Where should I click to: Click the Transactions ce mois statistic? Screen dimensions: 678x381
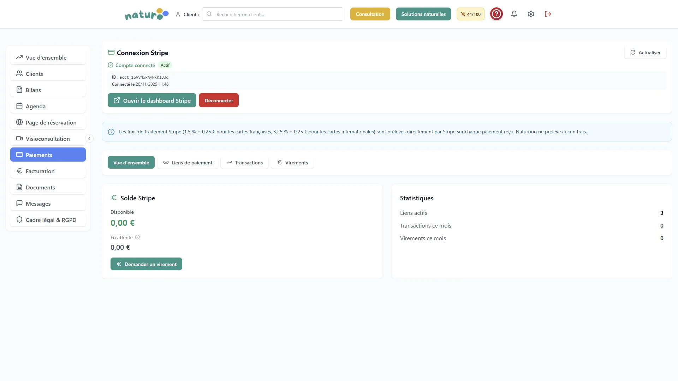click(532, 226)
